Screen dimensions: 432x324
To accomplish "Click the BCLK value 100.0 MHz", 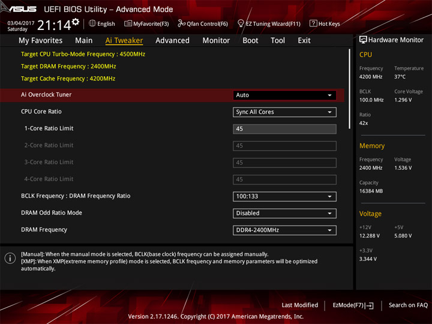I will click(x=371, y=100).
